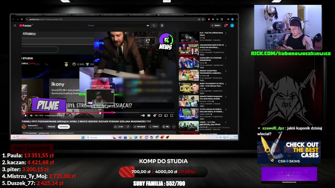The height and width of the screenshot is (188, 335).
Task: Mute the video with the speaker icon
Action: tap(31, 115)
